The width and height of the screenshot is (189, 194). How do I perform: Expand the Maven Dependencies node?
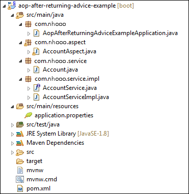[x=12, y=143]
